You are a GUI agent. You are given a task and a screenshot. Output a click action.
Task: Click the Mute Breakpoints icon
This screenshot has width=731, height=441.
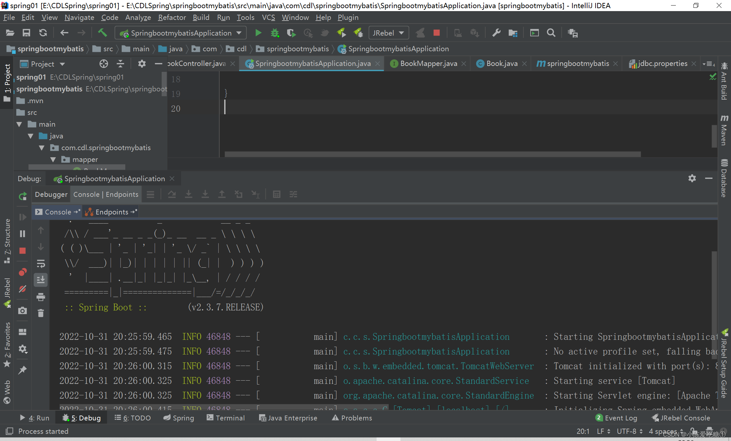click(23, 289)
